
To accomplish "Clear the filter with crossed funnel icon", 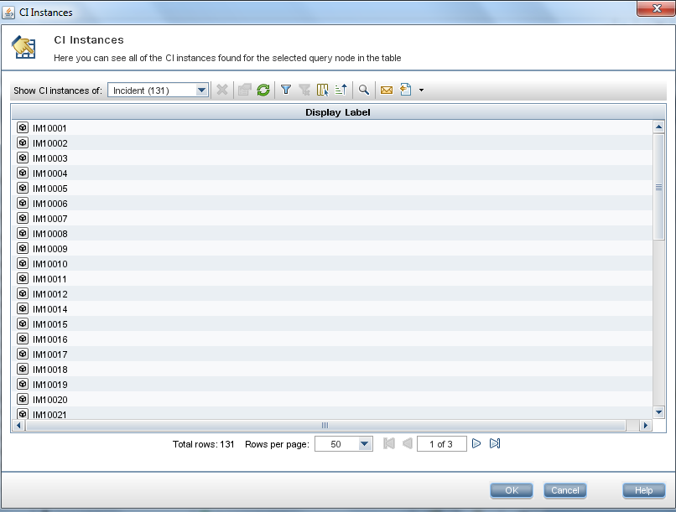I will 304,90.
